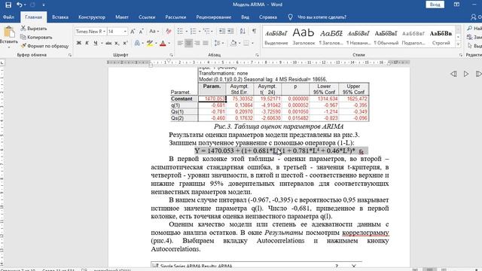The width and height of the screenshot is (482, 271).
Task: Click the bullet list icon
Action: click(x=181, y=32)
